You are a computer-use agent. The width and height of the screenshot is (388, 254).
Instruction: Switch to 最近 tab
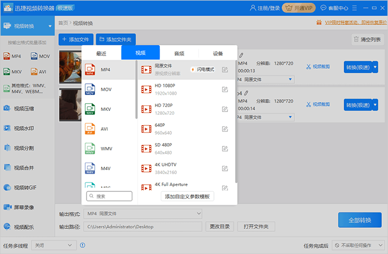101,53
